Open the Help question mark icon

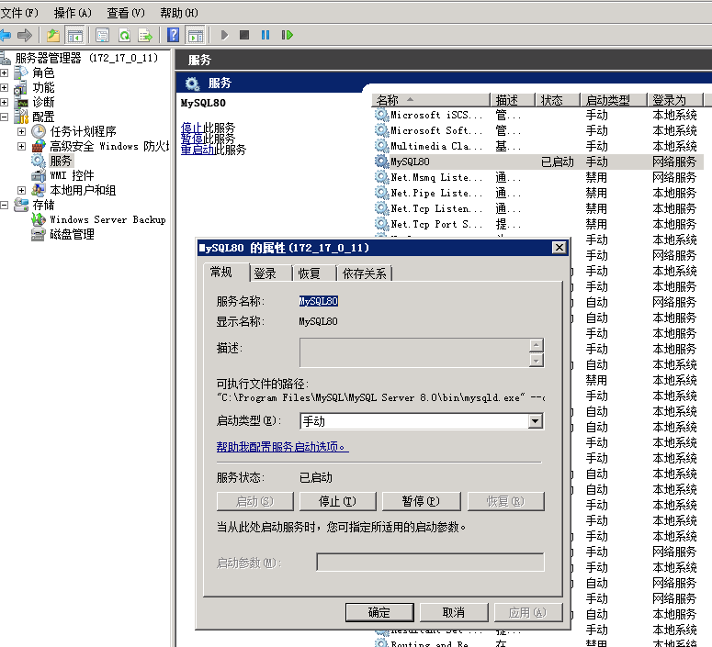(173, 35)
